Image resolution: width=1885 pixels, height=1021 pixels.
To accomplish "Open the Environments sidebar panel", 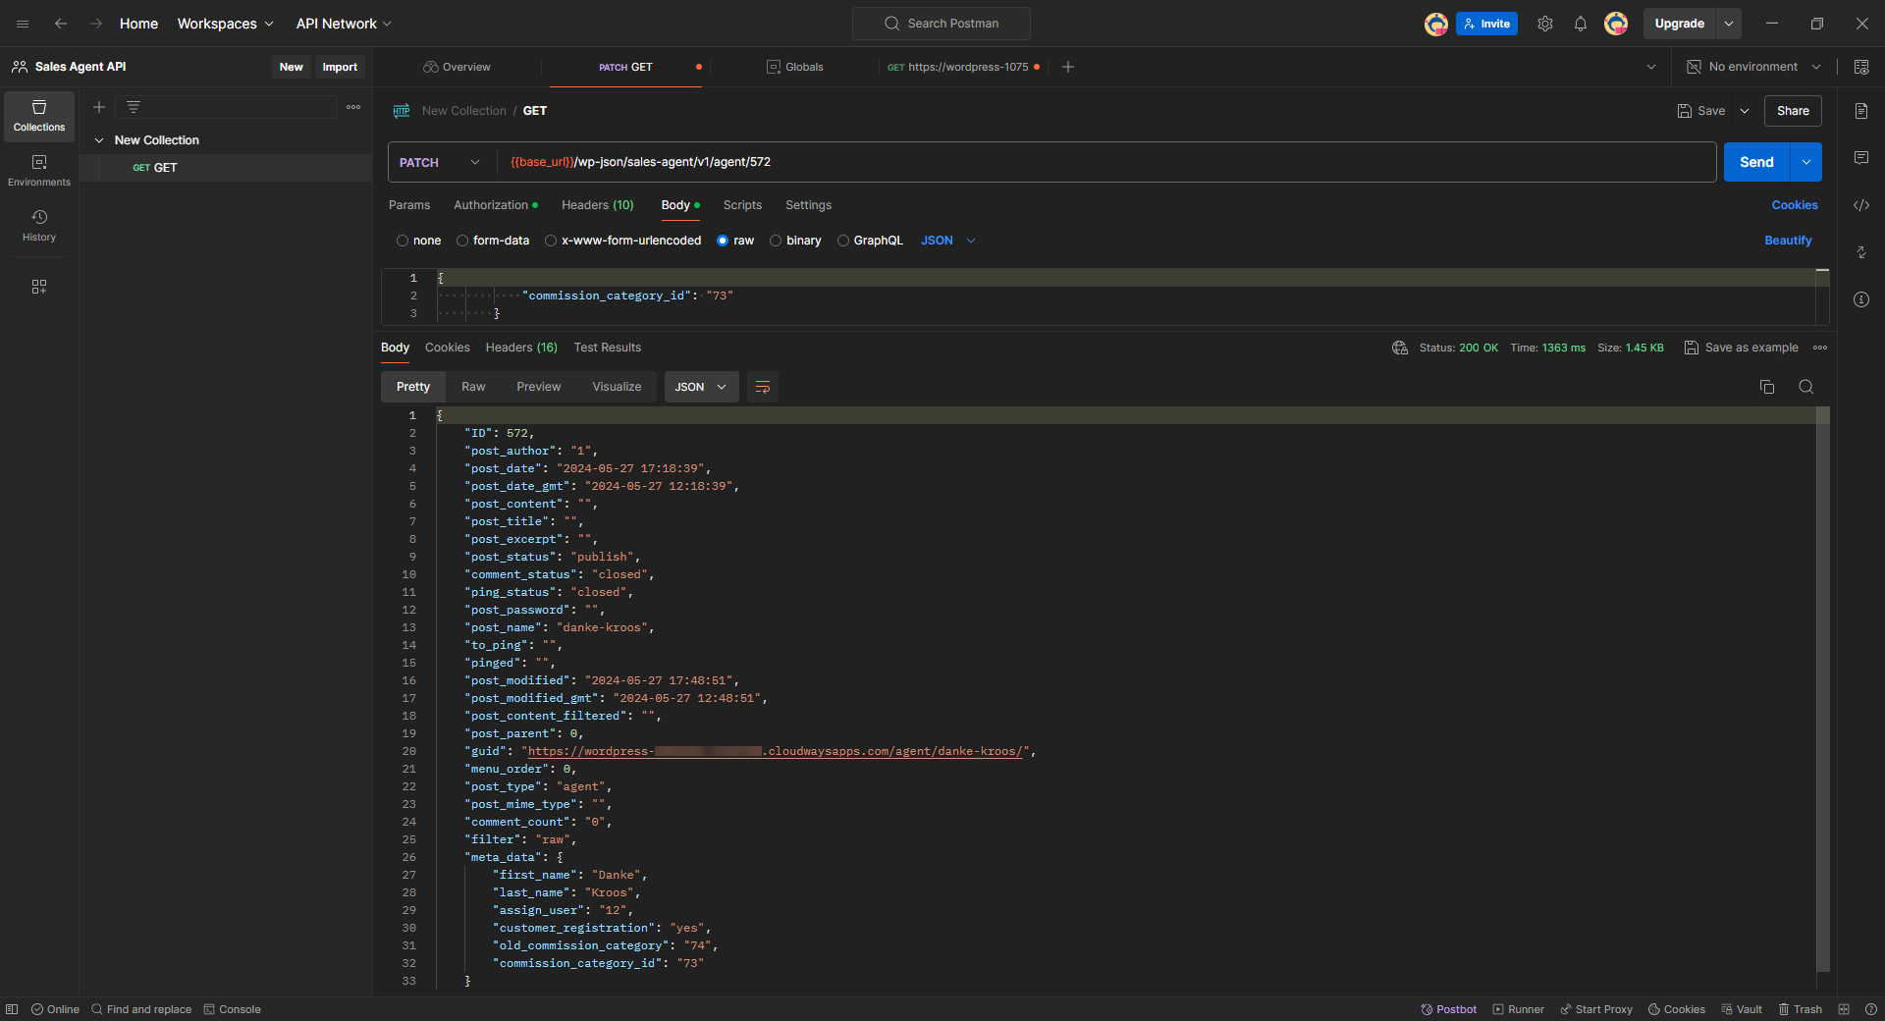I will (39, 171).
